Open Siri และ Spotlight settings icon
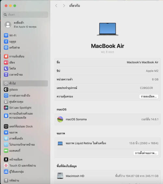163x184 pixels. pyautogui.click(x=6, y=107)
